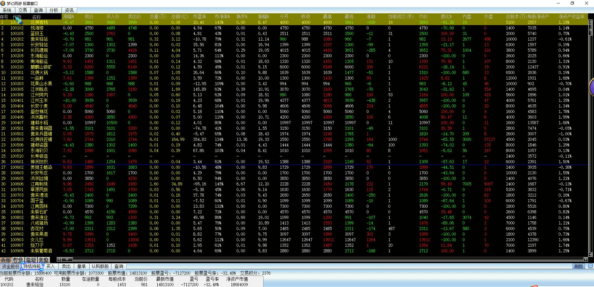Select the 自选 watchlist tab
The image size is (594, 287).
44,260
